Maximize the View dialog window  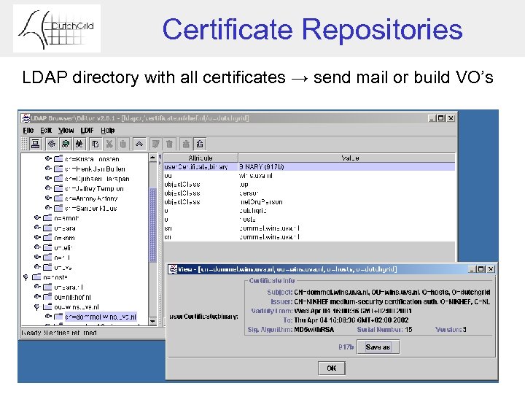coord(481,269)
